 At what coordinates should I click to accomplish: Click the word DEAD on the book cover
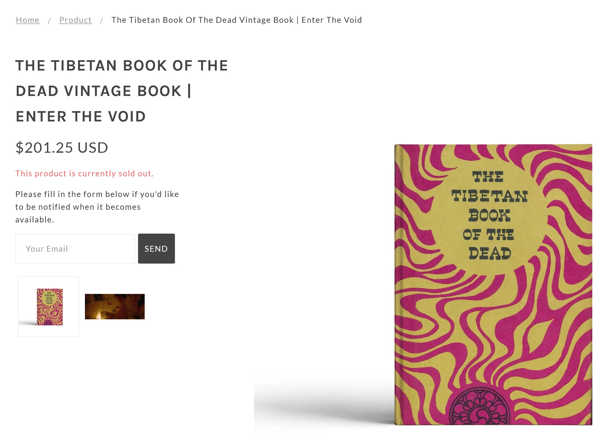click(x=490, y=253)
